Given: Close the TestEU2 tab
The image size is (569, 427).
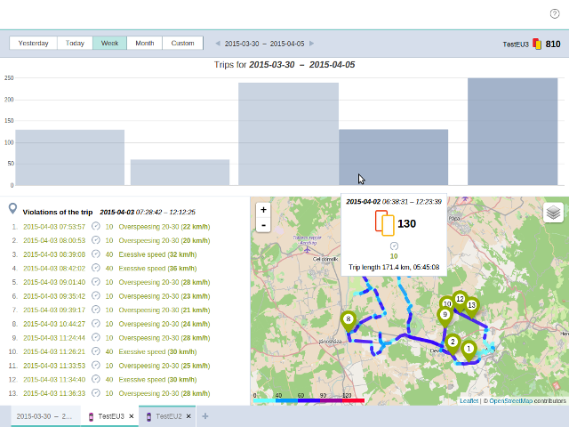Looking at the screenshot, I should (188, 416).
